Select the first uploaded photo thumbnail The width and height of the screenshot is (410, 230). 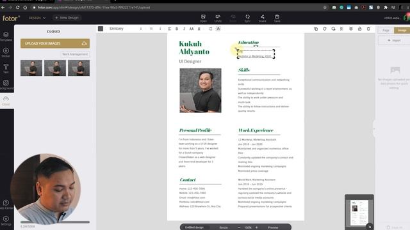pyautogui.click(x=31, y=68)
